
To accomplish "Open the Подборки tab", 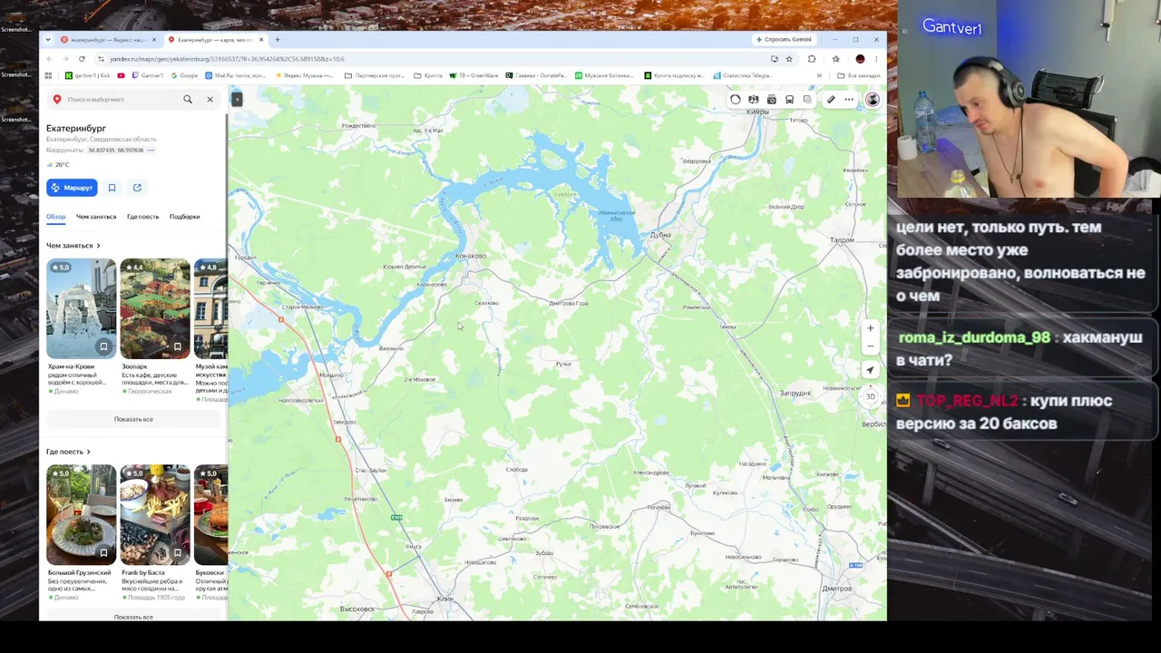I will 184,217.
